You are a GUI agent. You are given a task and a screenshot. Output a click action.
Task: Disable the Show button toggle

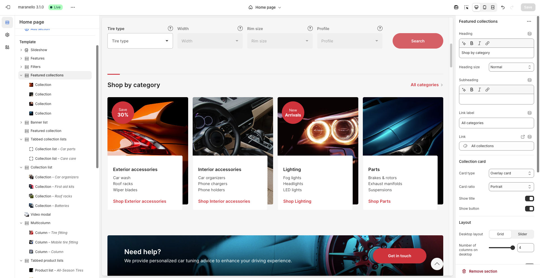click(530, 209)
